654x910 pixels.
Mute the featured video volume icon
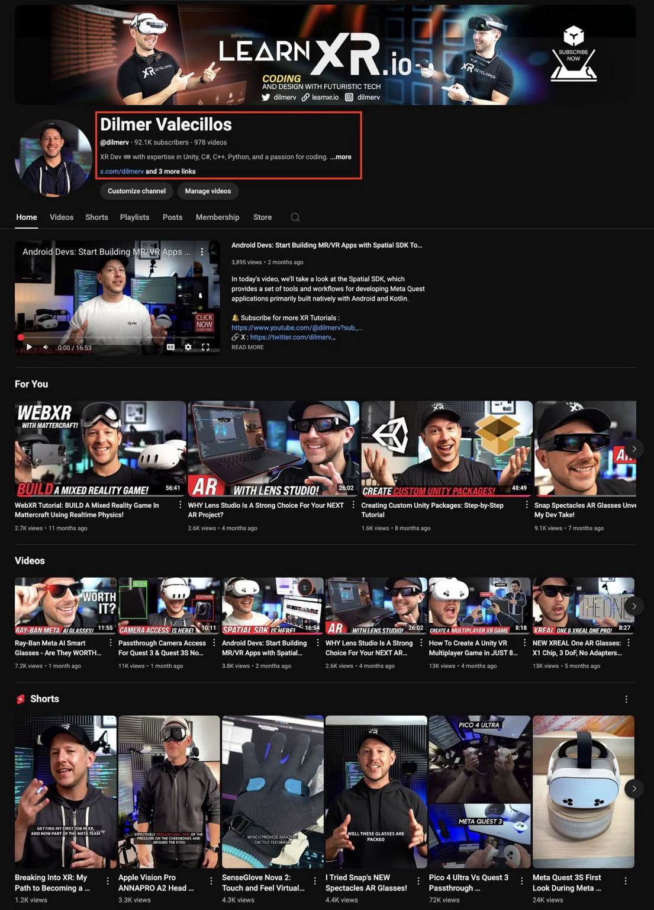[x=45, y=347]
